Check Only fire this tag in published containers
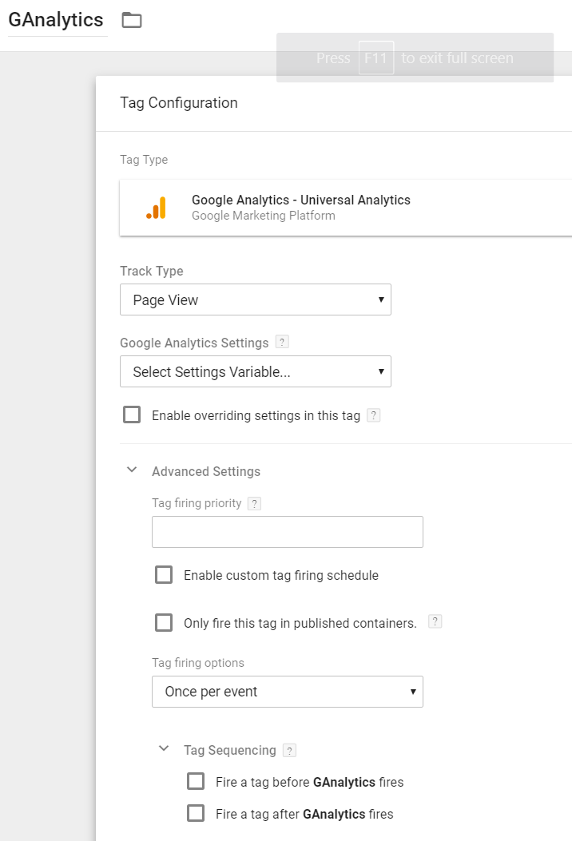 (164, 623)
